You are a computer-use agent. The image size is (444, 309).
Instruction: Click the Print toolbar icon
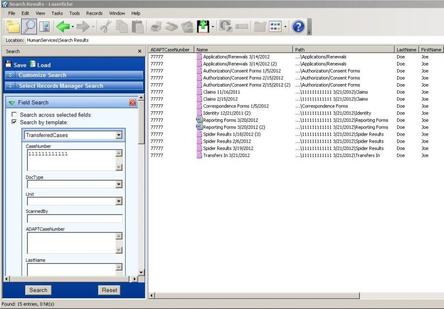pyautogui.click(x=156, y=27)
